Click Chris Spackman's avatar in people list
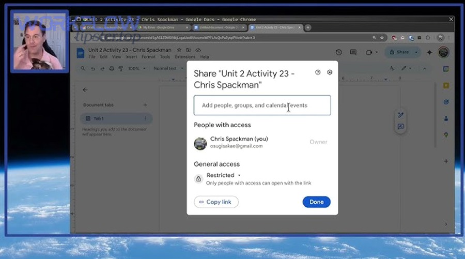This screenshot has width=465, height=259. pyautogui.click(x=200, y=144)
